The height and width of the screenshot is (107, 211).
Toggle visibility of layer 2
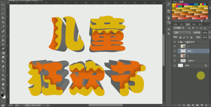175,56
